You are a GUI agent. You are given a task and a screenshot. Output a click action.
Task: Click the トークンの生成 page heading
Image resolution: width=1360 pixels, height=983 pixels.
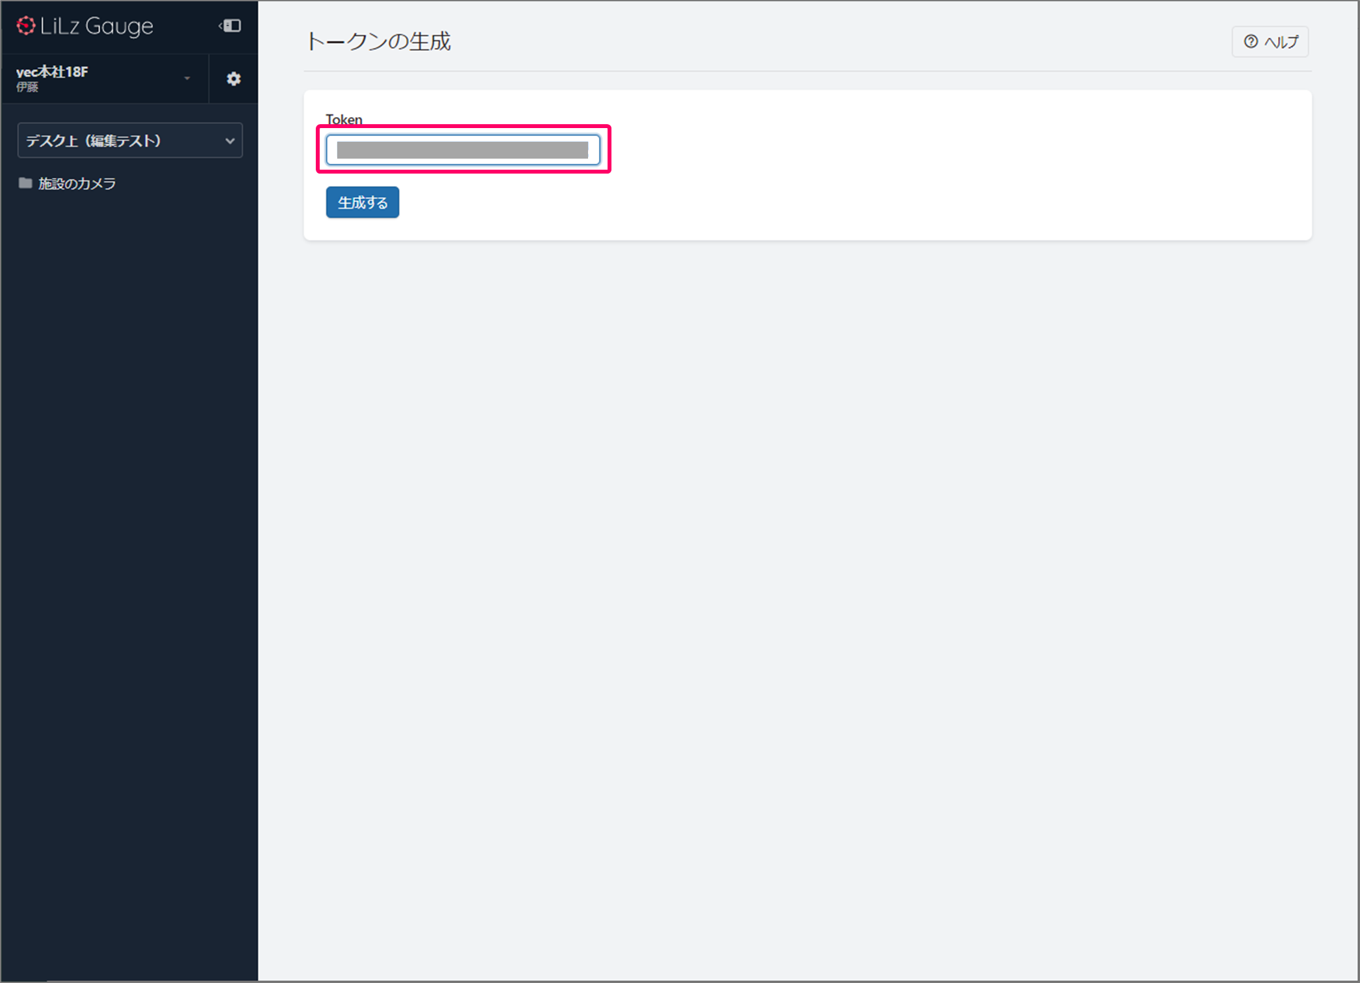click(x=378, y=42)
